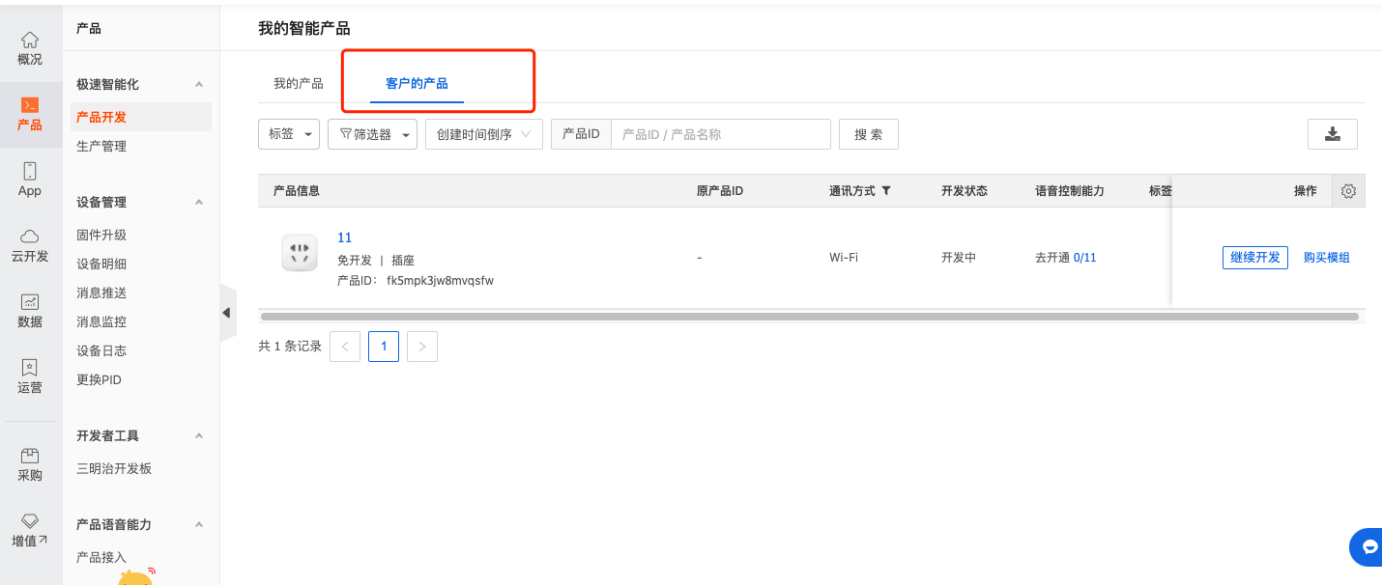Screen dimensions: 1382x585
Task: Select the App phone icon in sidebar
Action: coord(30,172)
